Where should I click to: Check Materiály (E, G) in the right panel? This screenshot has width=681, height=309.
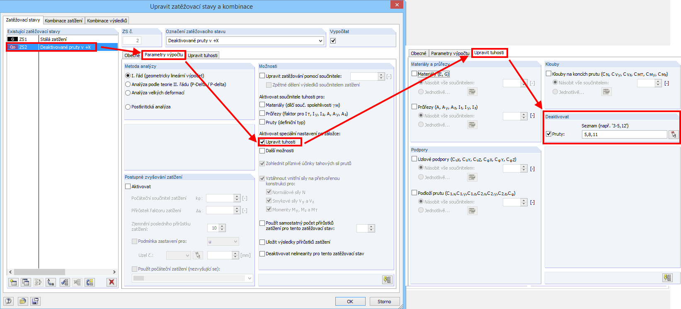(414, 74)
